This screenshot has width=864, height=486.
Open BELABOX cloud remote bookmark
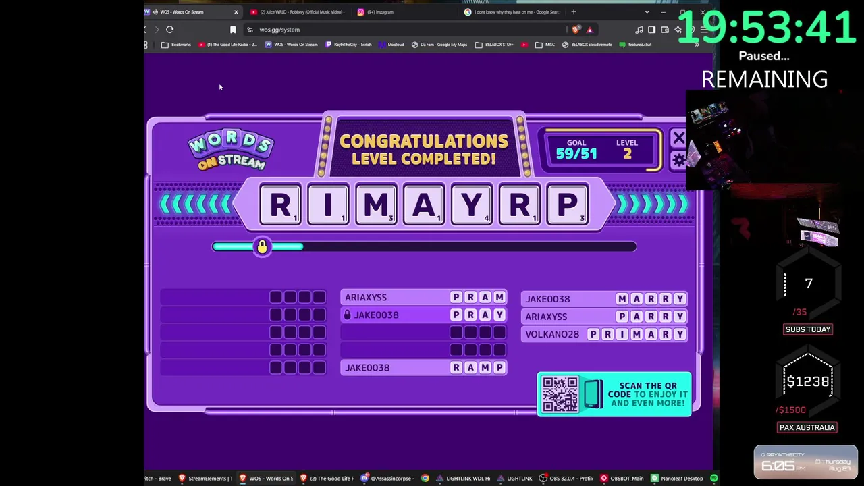(x=587, y=45)
